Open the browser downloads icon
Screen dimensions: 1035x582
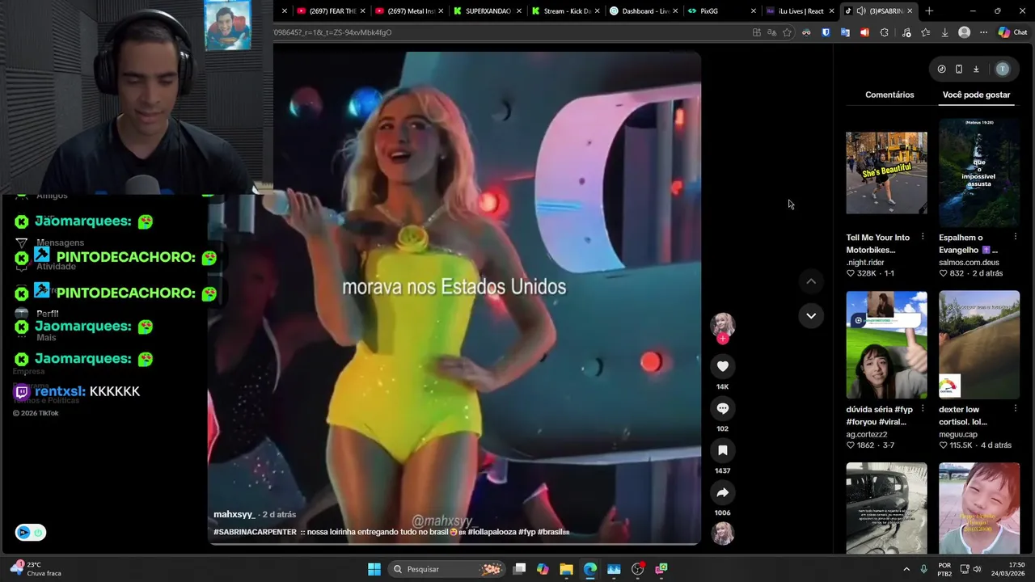click(944, 32)
